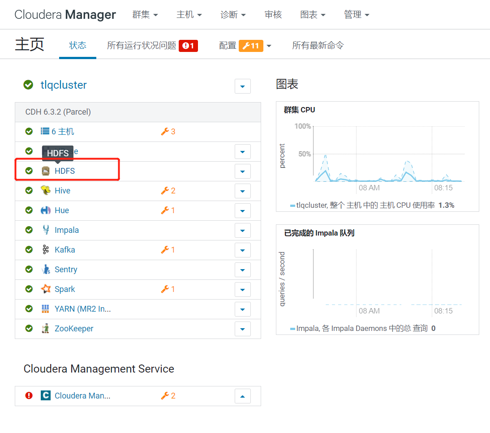Expand the 配置 tab dropdown caret
This screenshot has width=490, height=433.
pyautogui.click(x=269, y=46)
